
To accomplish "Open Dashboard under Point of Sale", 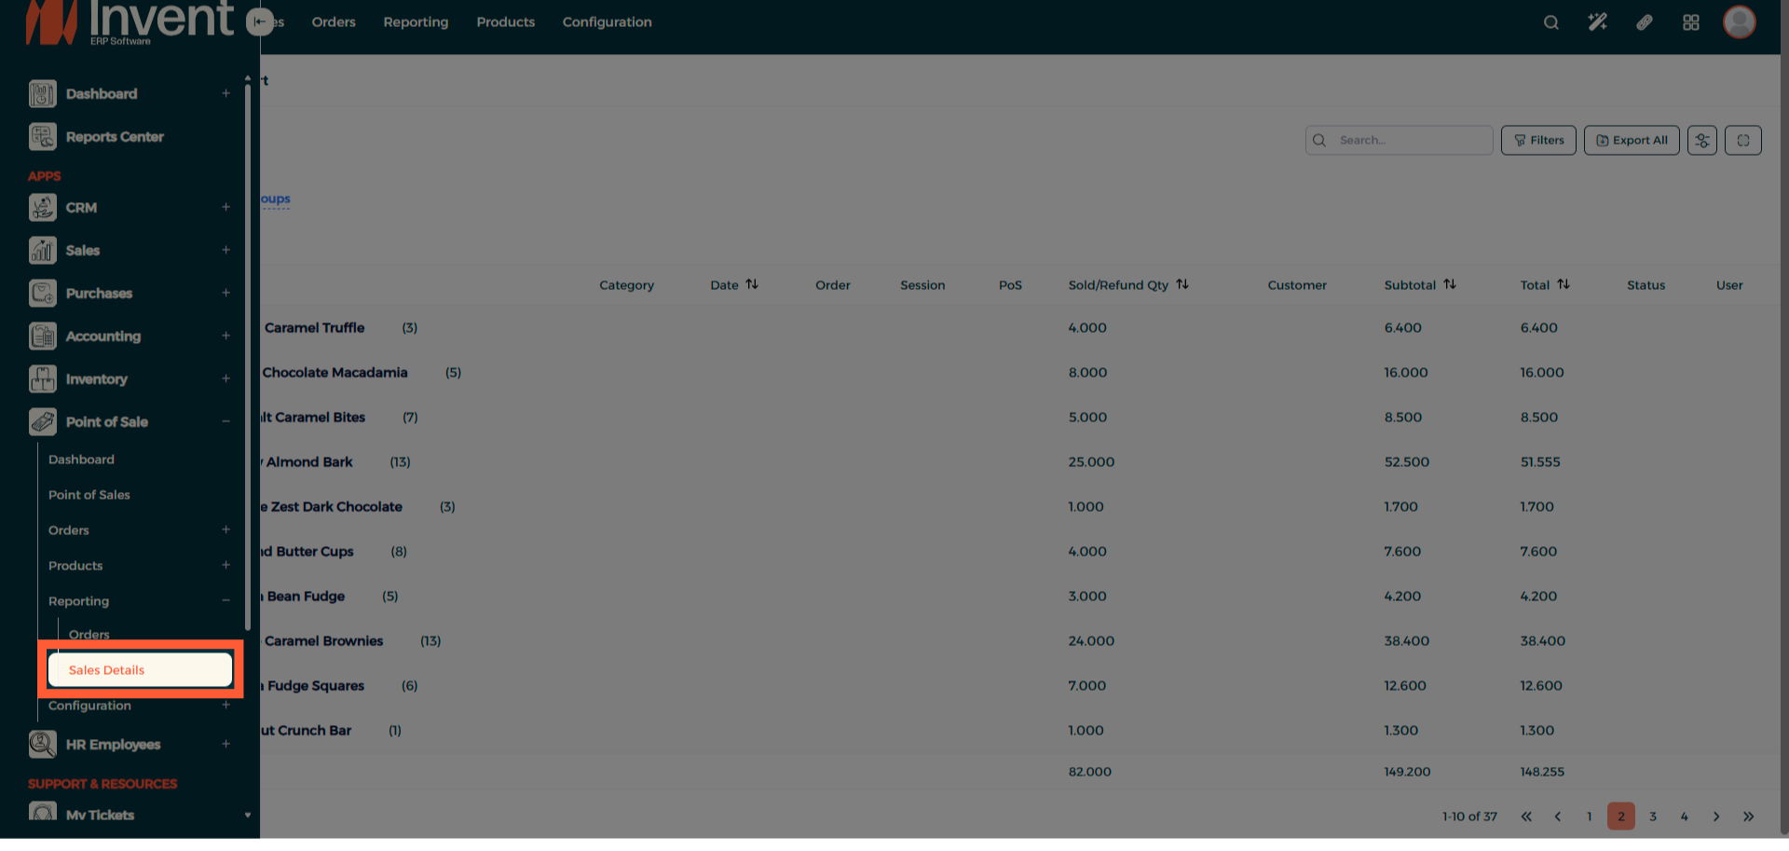I will (81, 460).
